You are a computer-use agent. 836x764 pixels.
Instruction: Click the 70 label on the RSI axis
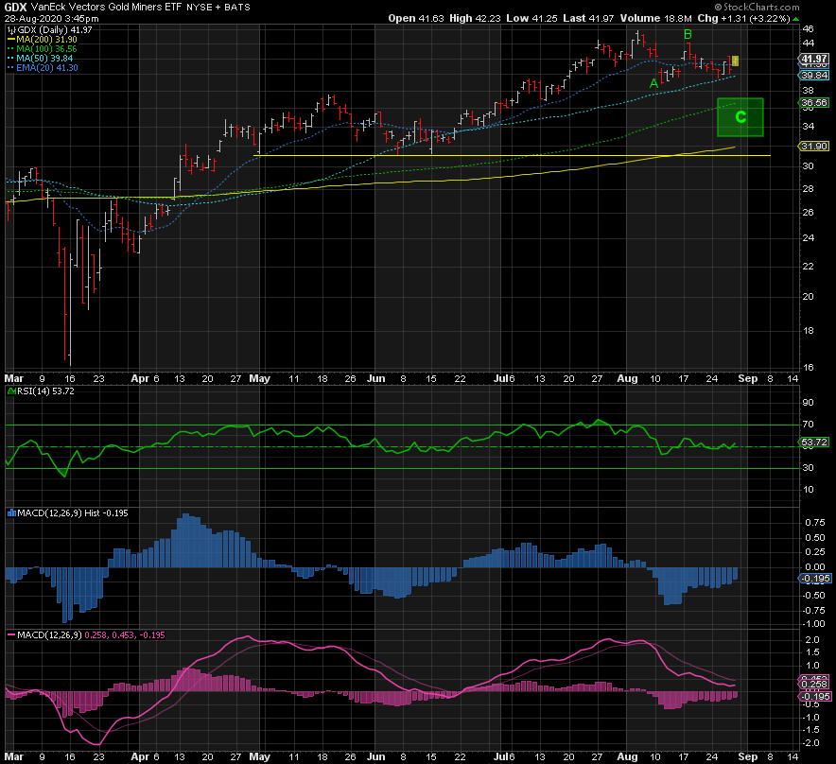(809, 425)
